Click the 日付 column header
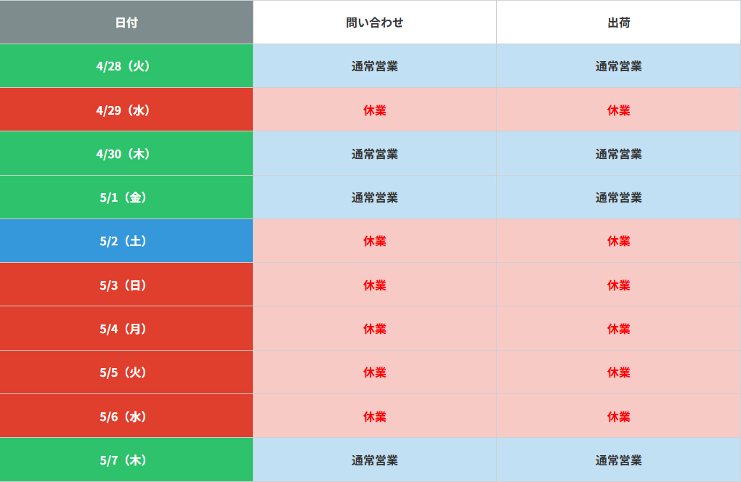The width and height of the screenshot is (741, 482). click(126, 23)
